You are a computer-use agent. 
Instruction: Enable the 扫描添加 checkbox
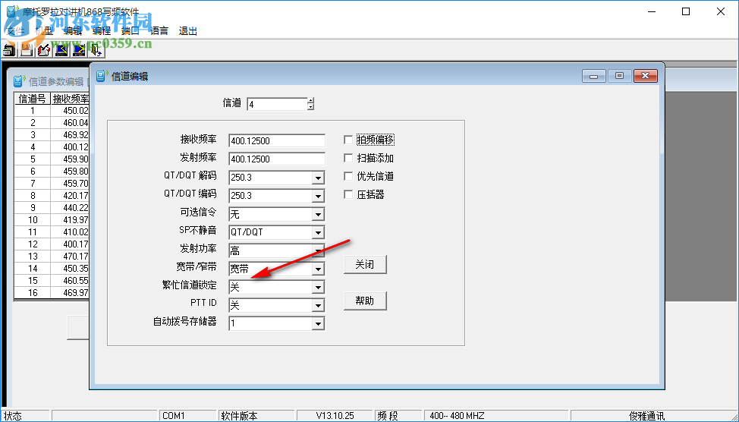(x=348, y=158)
